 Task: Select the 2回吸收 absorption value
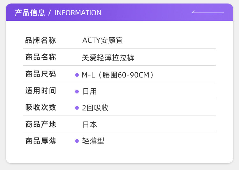(95, 108)
